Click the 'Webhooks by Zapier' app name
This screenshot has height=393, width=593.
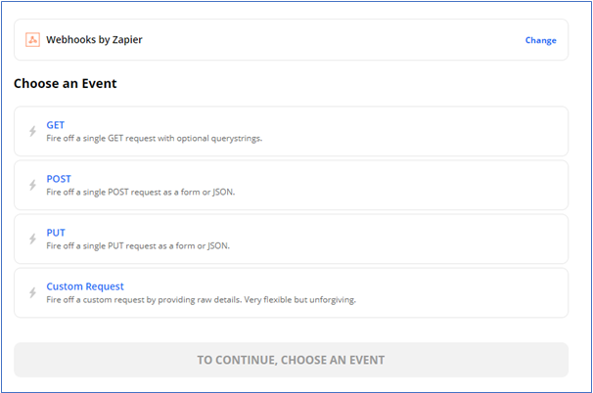[x=95, y=40]
